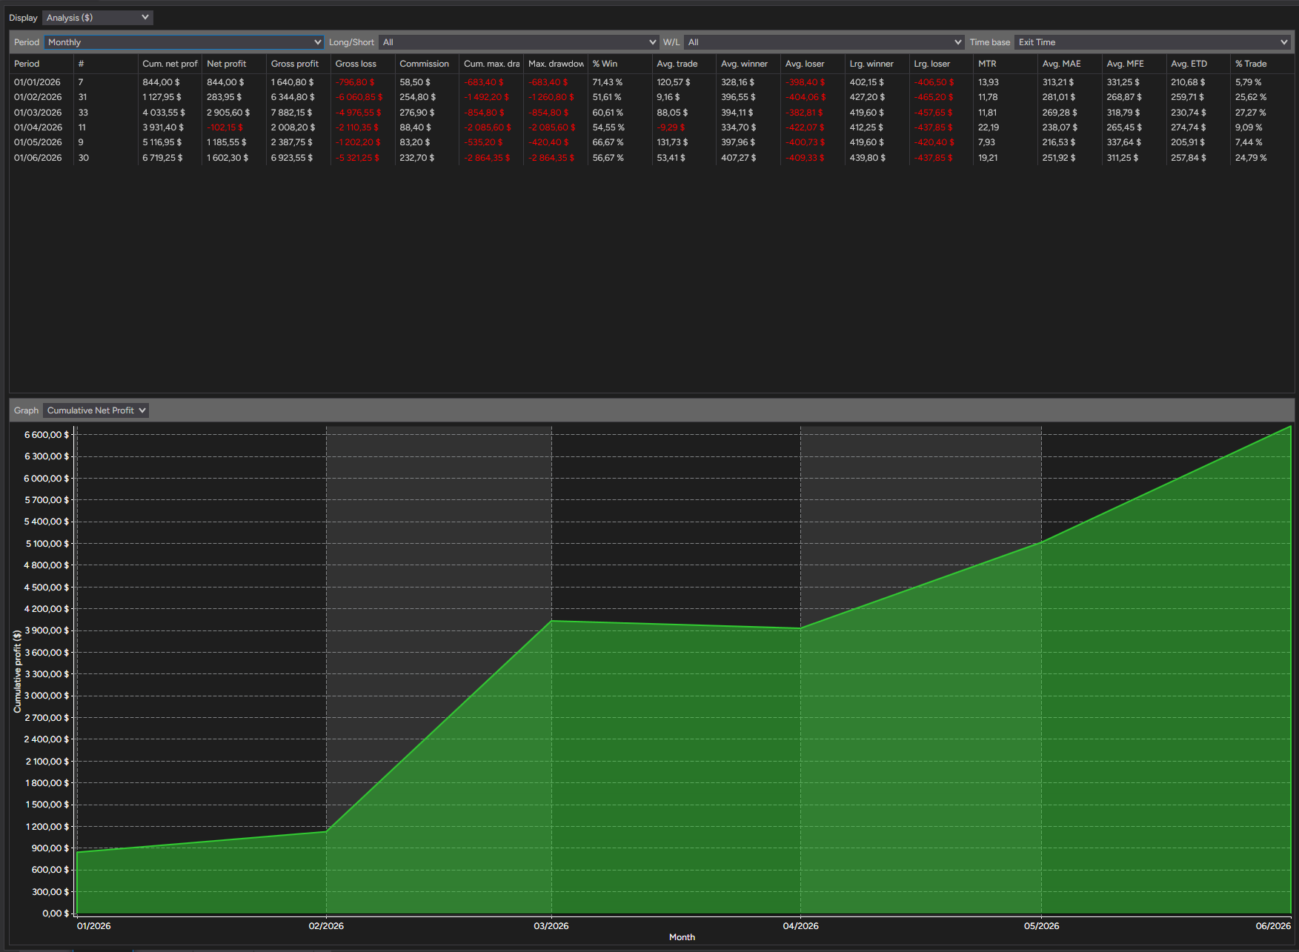Click the Avg. ETD value 274,74 $
1299x952 pixels.
(1189, 127)
